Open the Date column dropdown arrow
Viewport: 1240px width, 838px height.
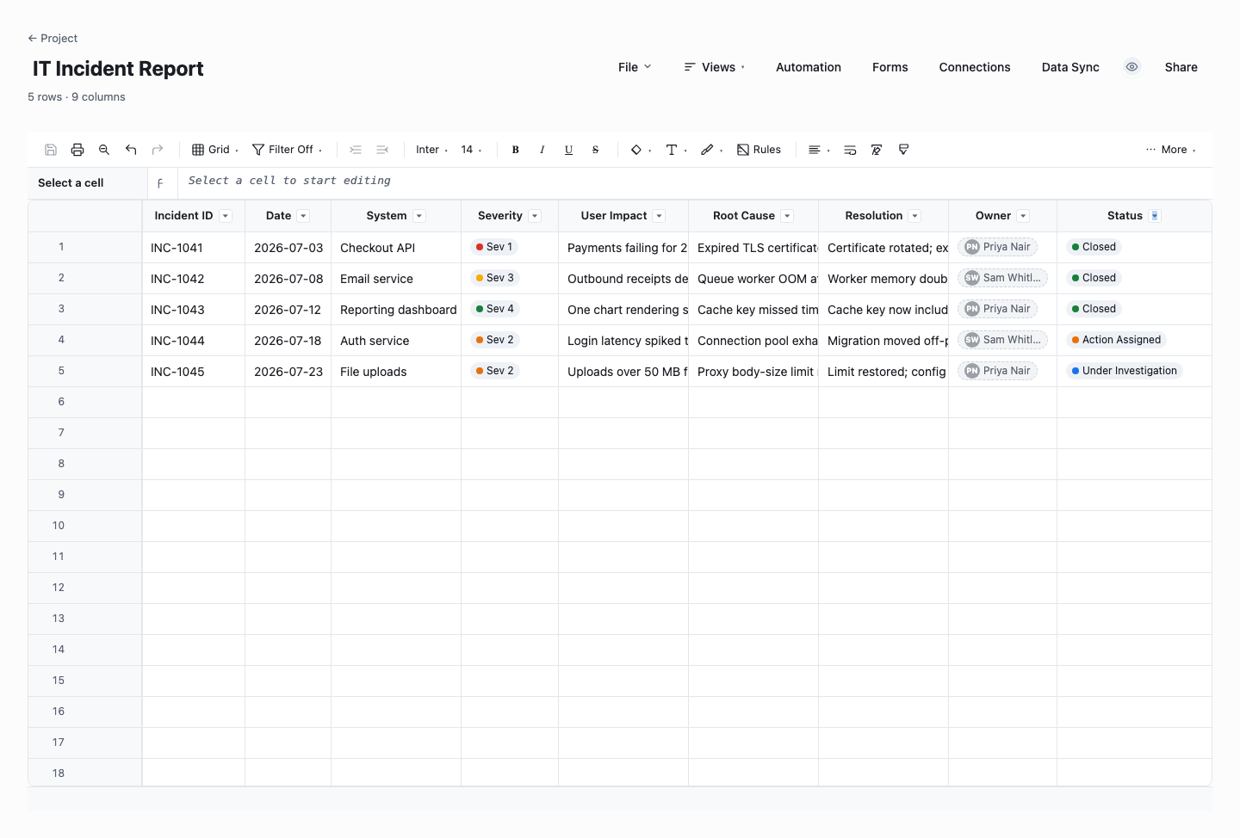coord(303,216)
